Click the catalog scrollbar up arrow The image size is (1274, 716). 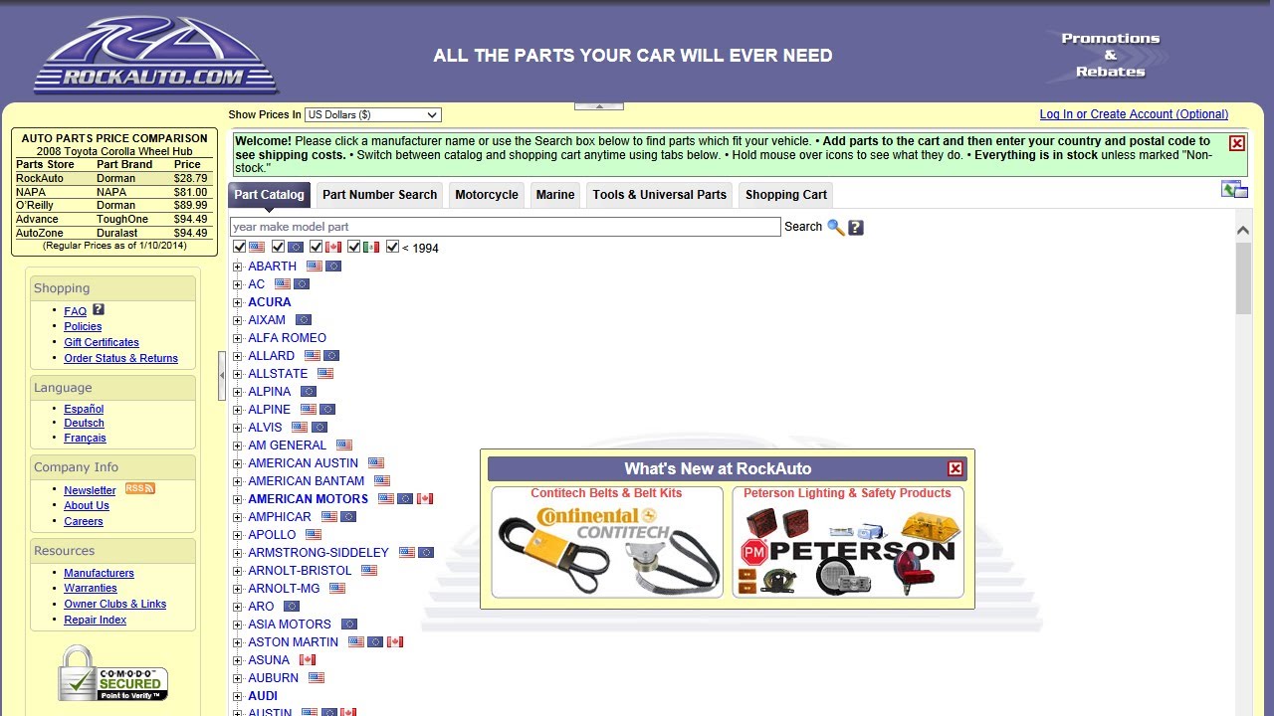(1243, 230)
